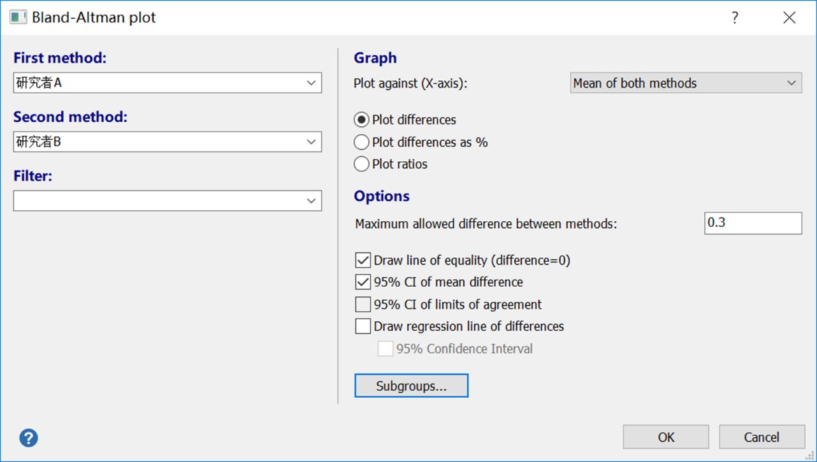Open the Plot against X-axis dropdown
817x462 pixels.
[x=791, y=83]
